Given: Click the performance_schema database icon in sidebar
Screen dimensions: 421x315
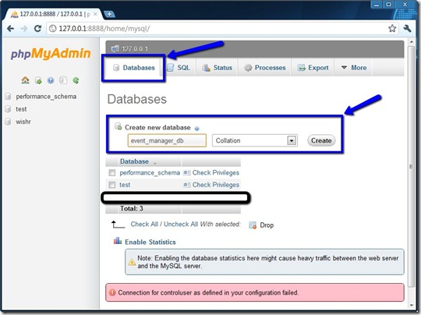Looking at the screenshot, I should [9, 97].
